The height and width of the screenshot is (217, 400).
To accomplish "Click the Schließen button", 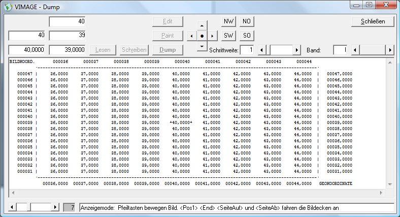I will [374, 21].
